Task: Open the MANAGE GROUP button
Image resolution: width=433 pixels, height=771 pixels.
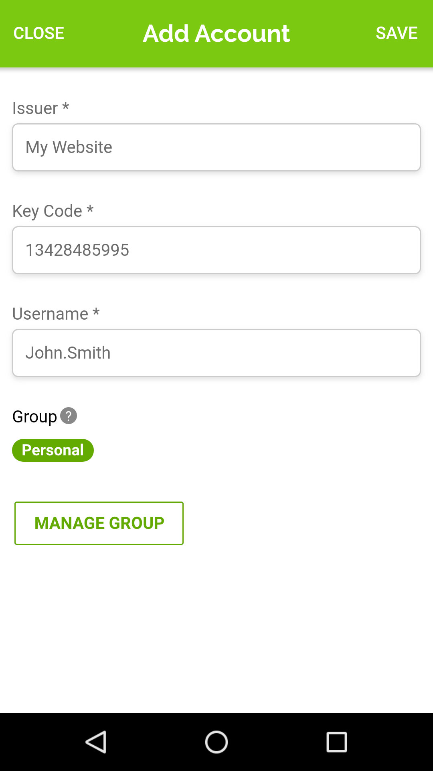Action: 99,523
